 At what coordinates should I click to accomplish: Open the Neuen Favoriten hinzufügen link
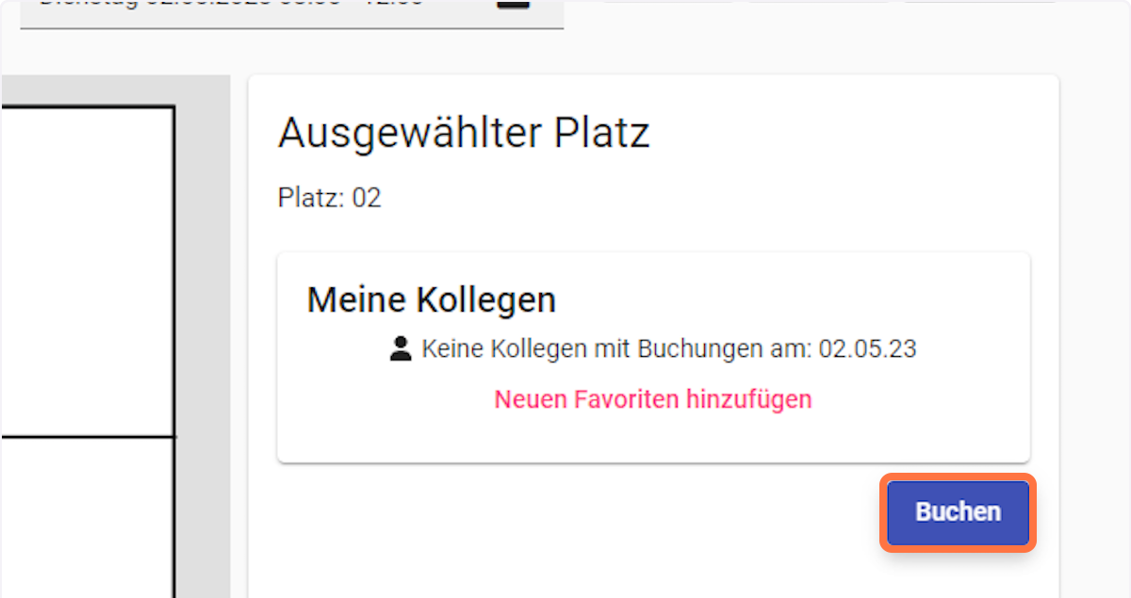(x=652, y=399)
